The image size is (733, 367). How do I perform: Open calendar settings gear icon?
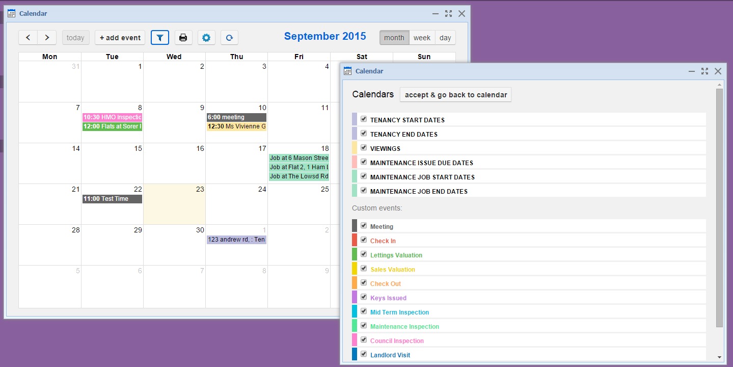[206, 38]
